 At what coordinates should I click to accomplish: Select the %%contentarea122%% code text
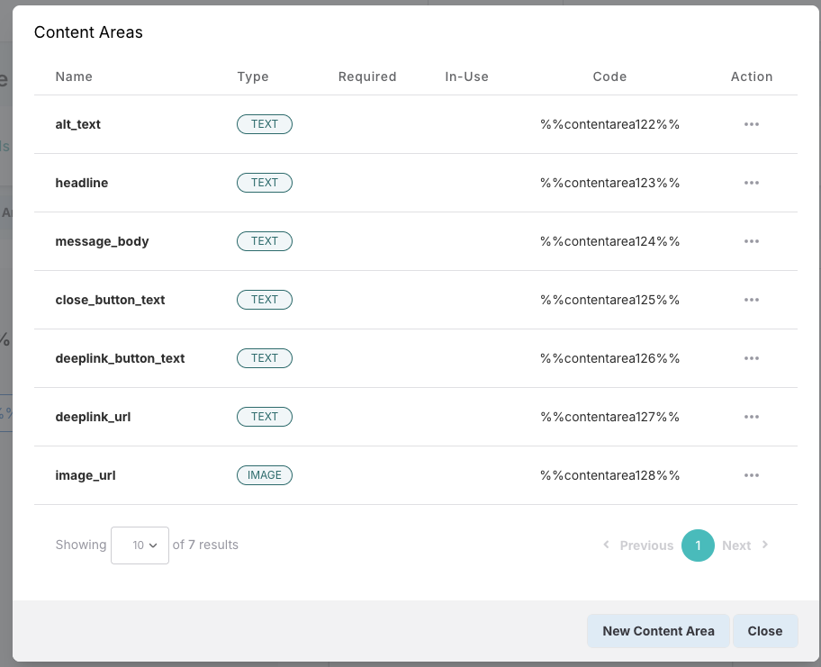[609, 124]
